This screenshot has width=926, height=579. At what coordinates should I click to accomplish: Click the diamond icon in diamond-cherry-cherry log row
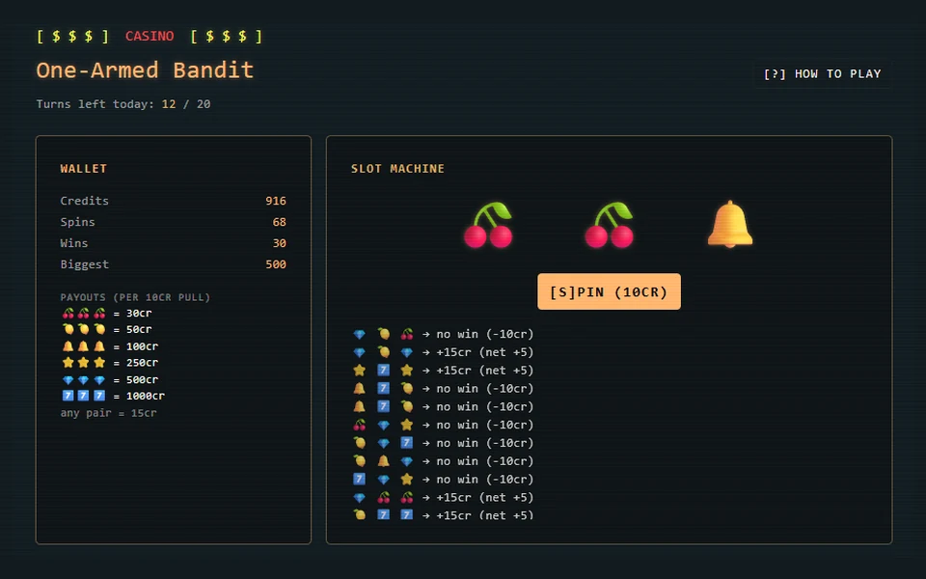pyautogui.click(x=359, y=498)
